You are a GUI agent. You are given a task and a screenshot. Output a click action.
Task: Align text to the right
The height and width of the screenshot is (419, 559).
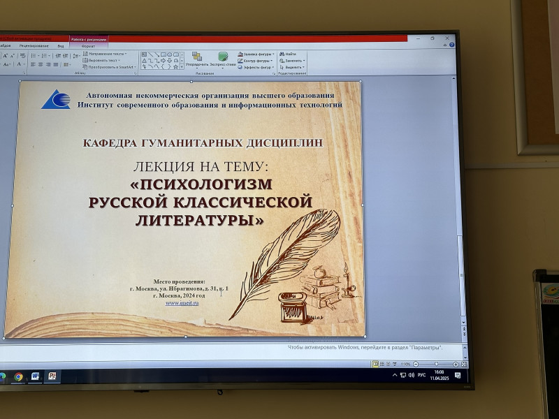(48, 64)
